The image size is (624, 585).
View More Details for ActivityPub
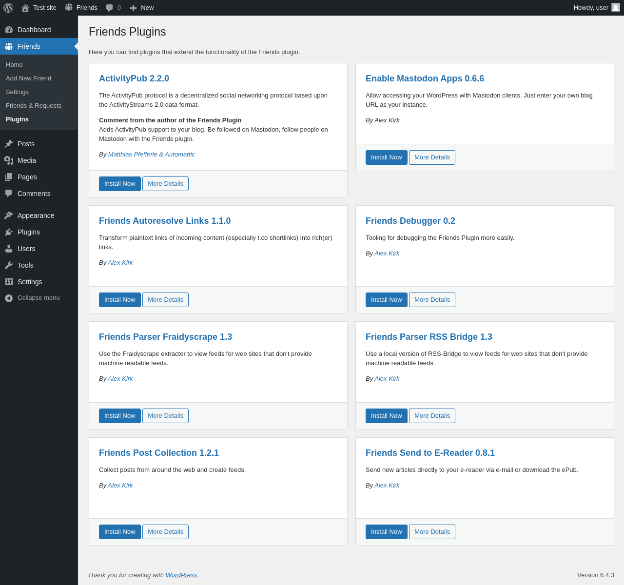(x=165, y=184)
